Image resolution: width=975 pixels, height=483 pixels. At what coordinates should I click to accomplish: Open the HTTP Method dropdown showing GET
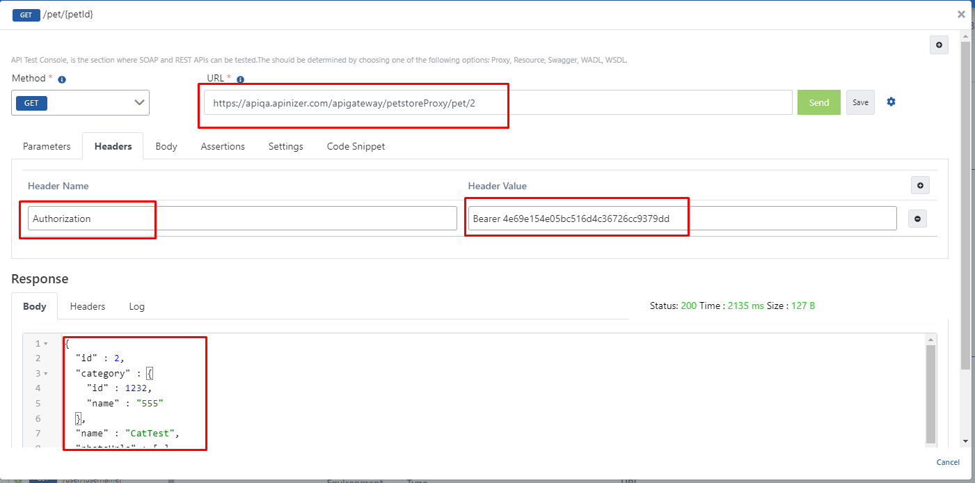click(81, 102)
